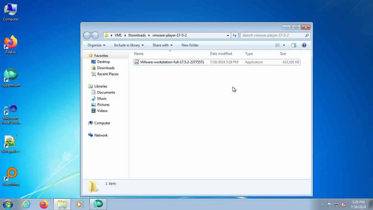Maximize the Explorer window
Viewport: 373px width, 210px height.
pyautogui.click(x=296, y=27)
